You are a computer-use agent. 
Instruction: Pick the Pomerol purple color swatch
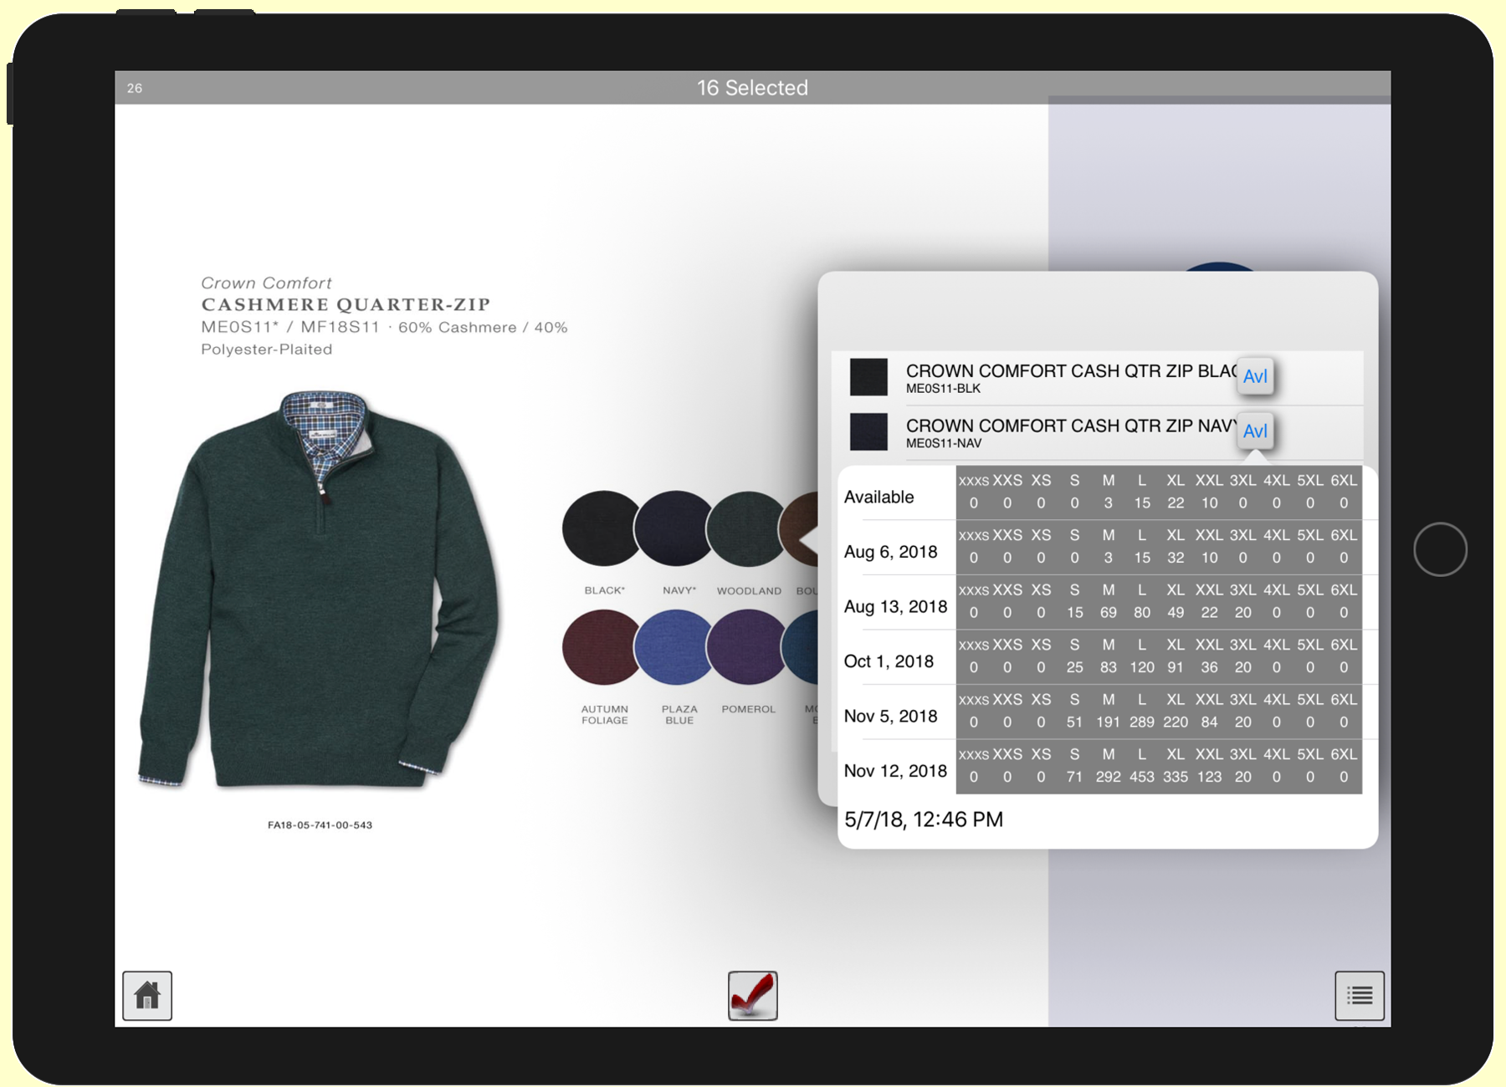click(745, 647)
